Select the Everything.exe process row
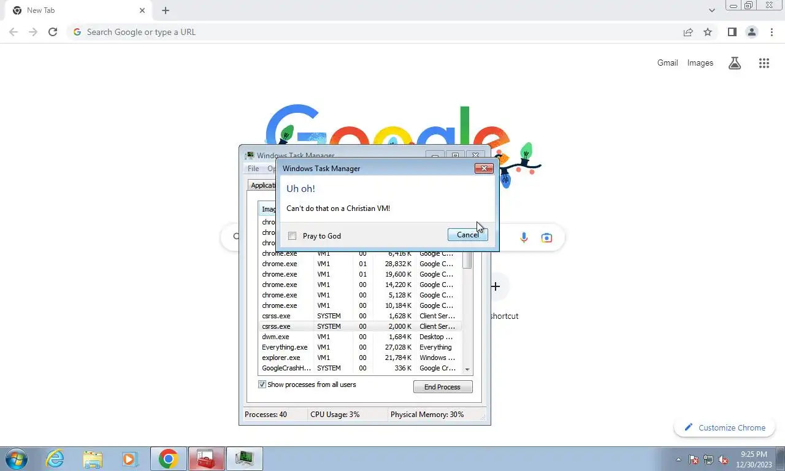Viewport: 785px width, 471px height. pos(360,347)
